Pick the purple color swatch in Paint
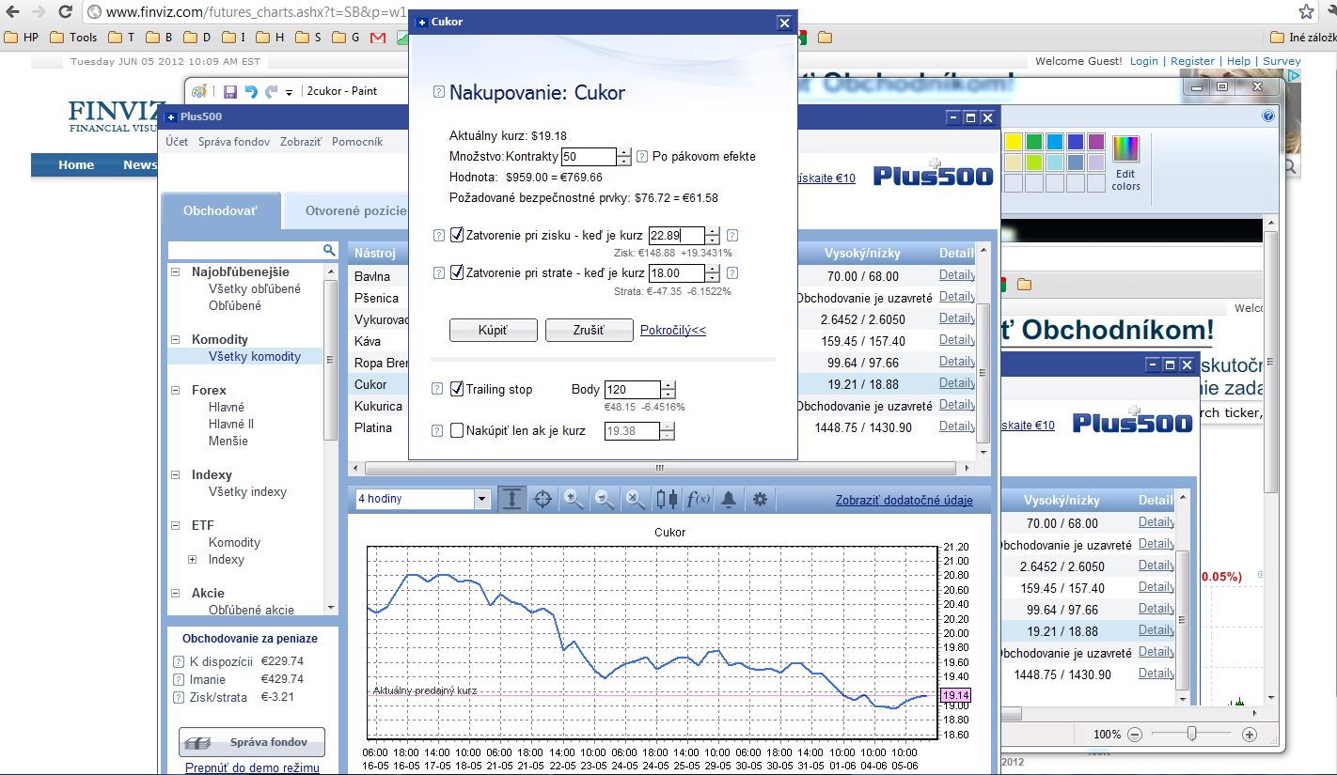The width and height of the screenshot is (1337, 775). [1096, 142]
